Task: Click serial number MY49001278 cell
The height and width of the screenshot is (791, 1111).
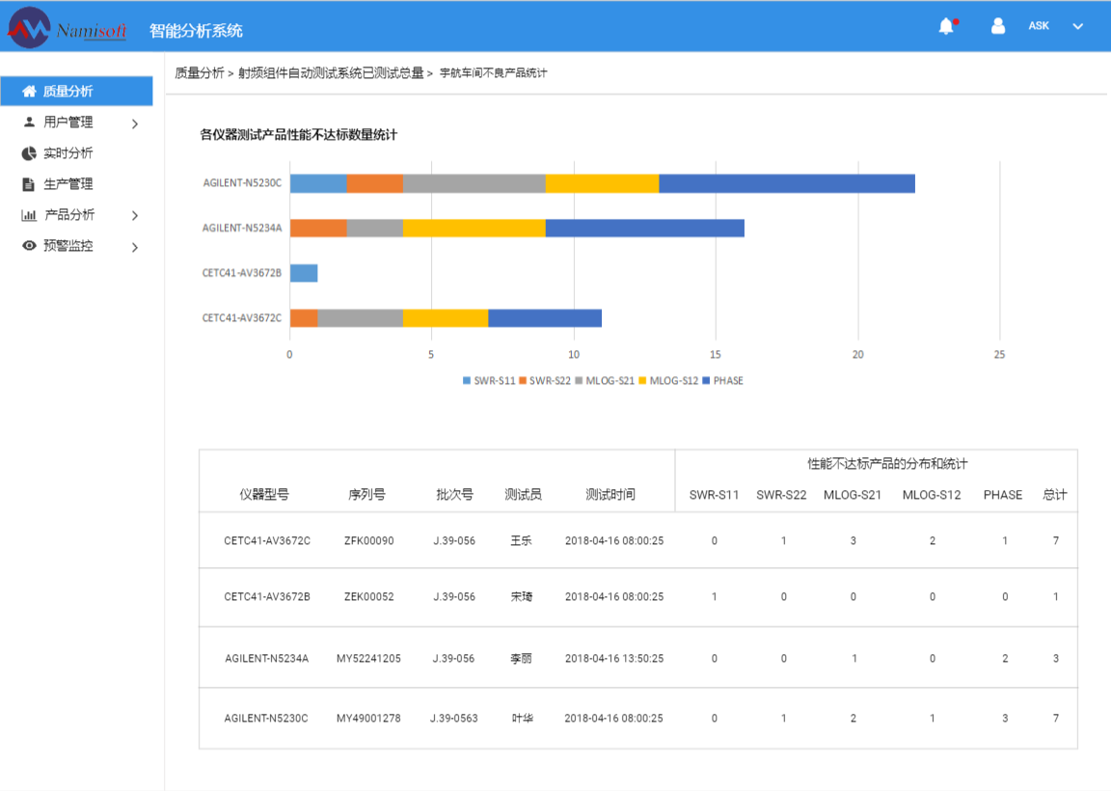Action: 368,718
